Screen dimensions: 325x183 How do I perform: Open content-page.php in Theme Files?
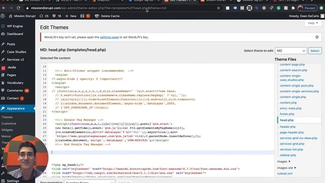tap(292, 65)
